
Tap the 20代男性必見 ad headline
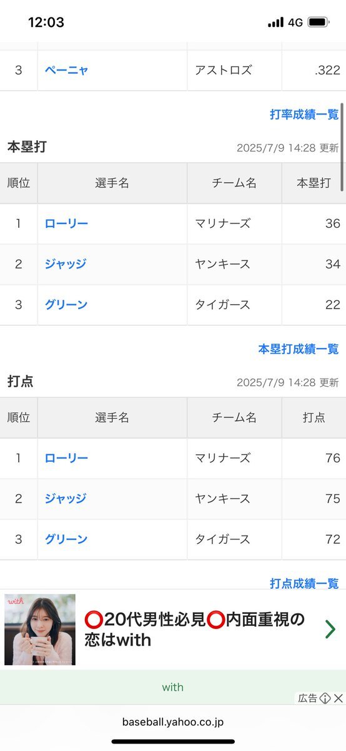point(195,630)
